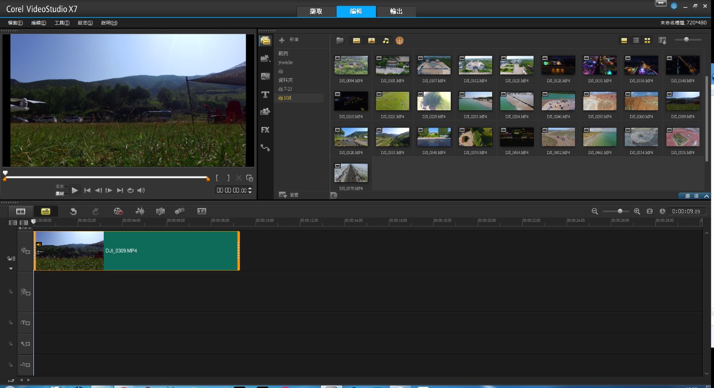Zoom out the timeline with magnifier minus
The width and height of the screenshot is (714, 388).
click(595, 211)
